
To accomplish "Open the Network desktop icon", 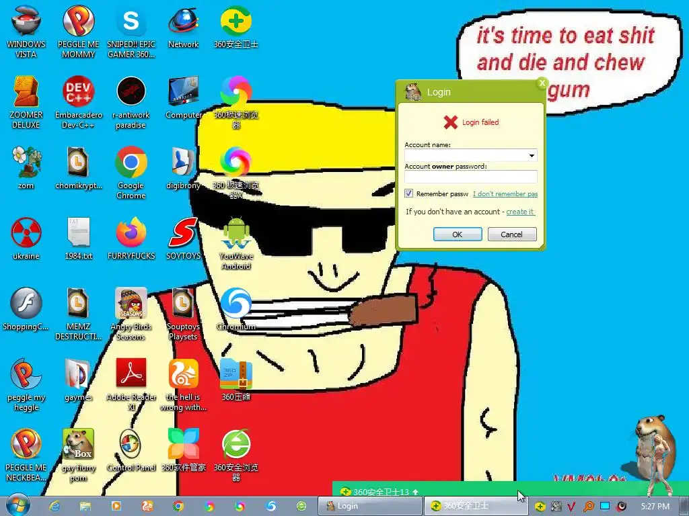I will point(183,26).
